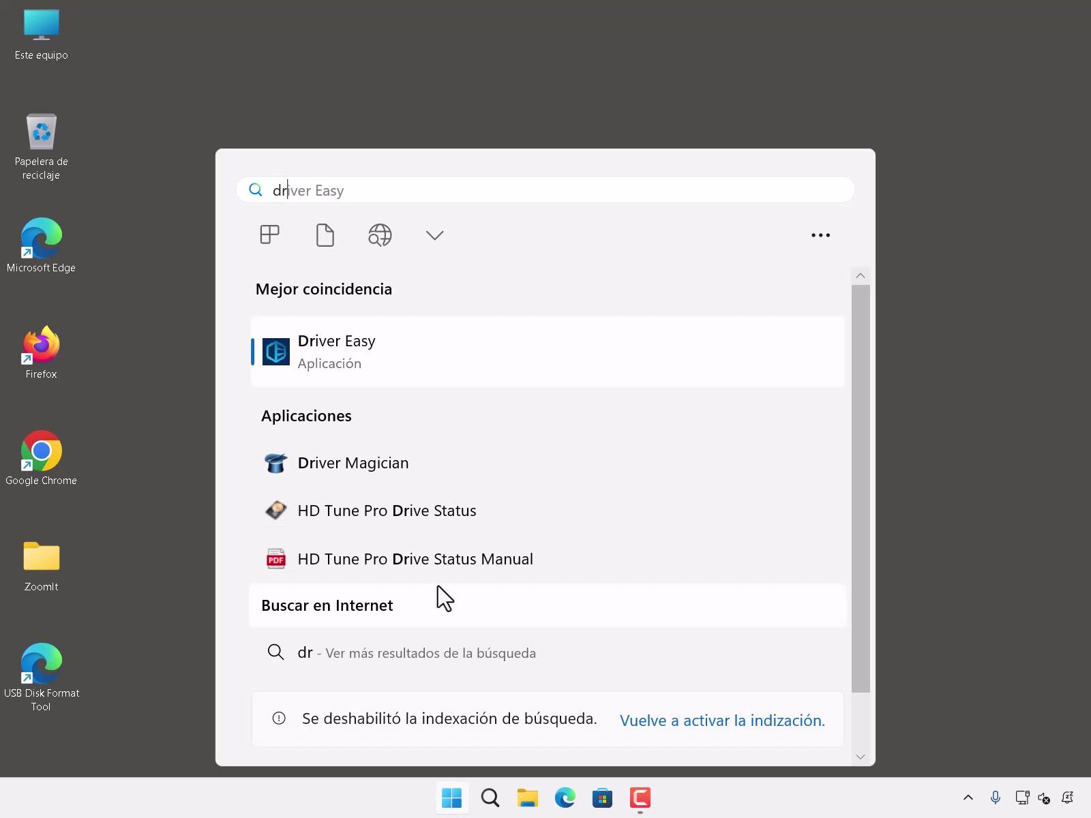This screenshot has height=818, width=1091.
Task: Open the Driver Easy best match result
Action: pyautogui.click(x=548, y=352)
